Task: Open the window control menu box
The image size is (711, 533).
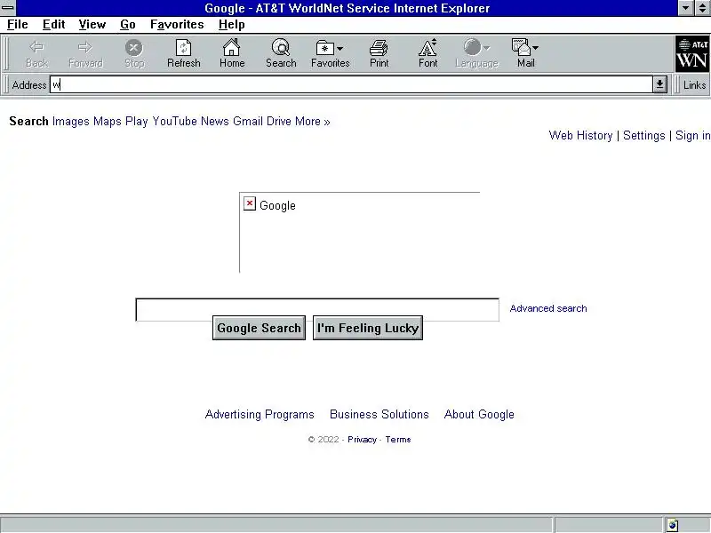Action: [x=8, y=8]
